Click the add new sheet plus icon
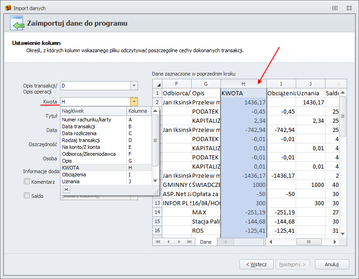This screenshot has height=279, width=359. click(225, 241)
